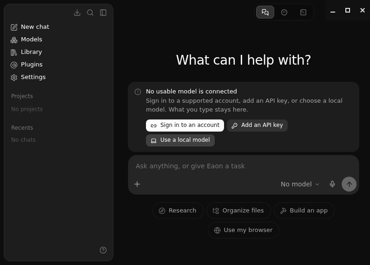The image size is (370, 265).
Task: Click the help question-mark icon
Action: [103, 250]
